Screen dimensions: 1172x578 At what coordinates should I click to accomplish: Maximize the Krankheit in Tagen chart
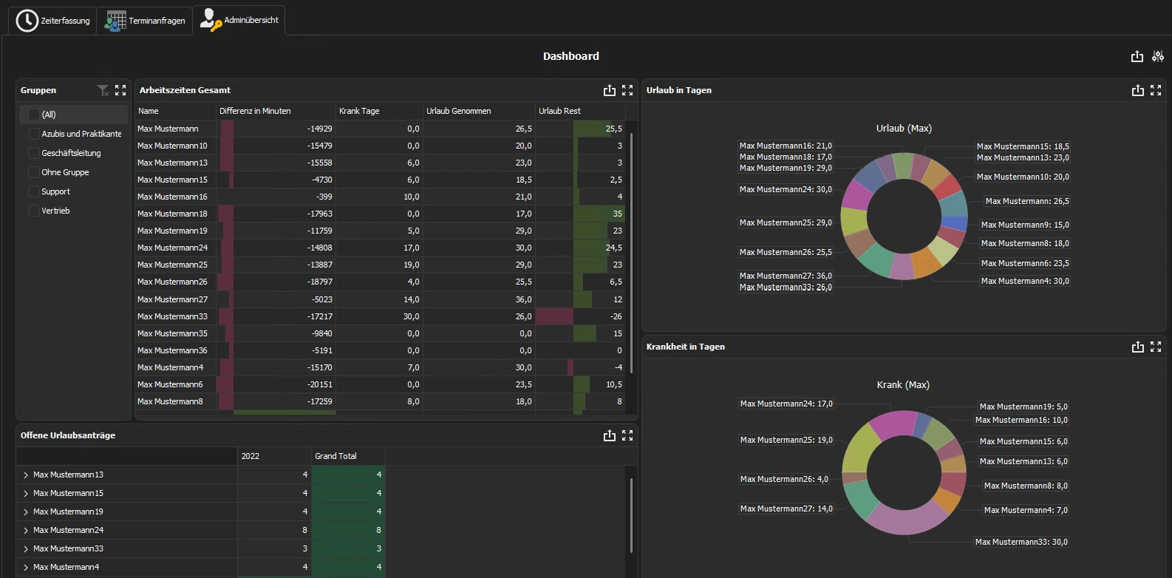click(x=1156, y=347)
